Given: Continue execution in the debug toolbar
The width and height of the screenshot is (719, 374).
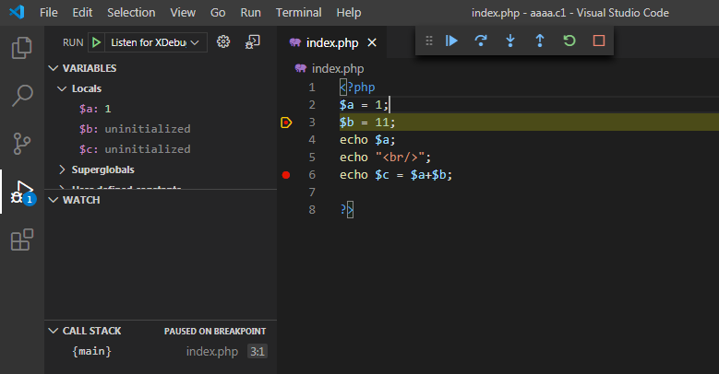Looking at the screenshot, I should [x=451, y=41].
